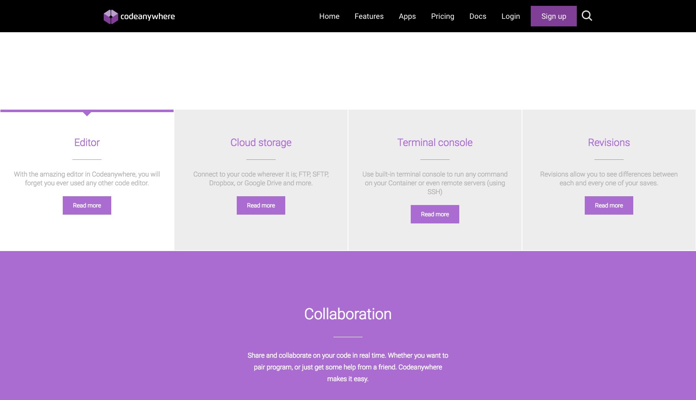The width and height of the screenshot is (696, 400).
Task: View the Pricing page
Action: coord(443,16)
